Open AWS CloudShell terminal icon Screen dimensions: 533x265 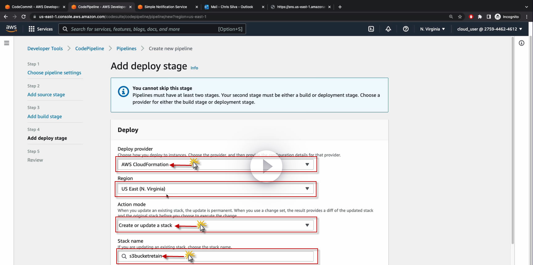point(371,29)
